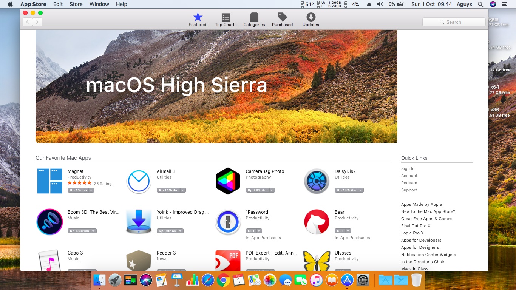
Task: Expand the Yoink Rp 99ribu dropdown arrow
Action: pyautogui.click(x=180, y=231)
